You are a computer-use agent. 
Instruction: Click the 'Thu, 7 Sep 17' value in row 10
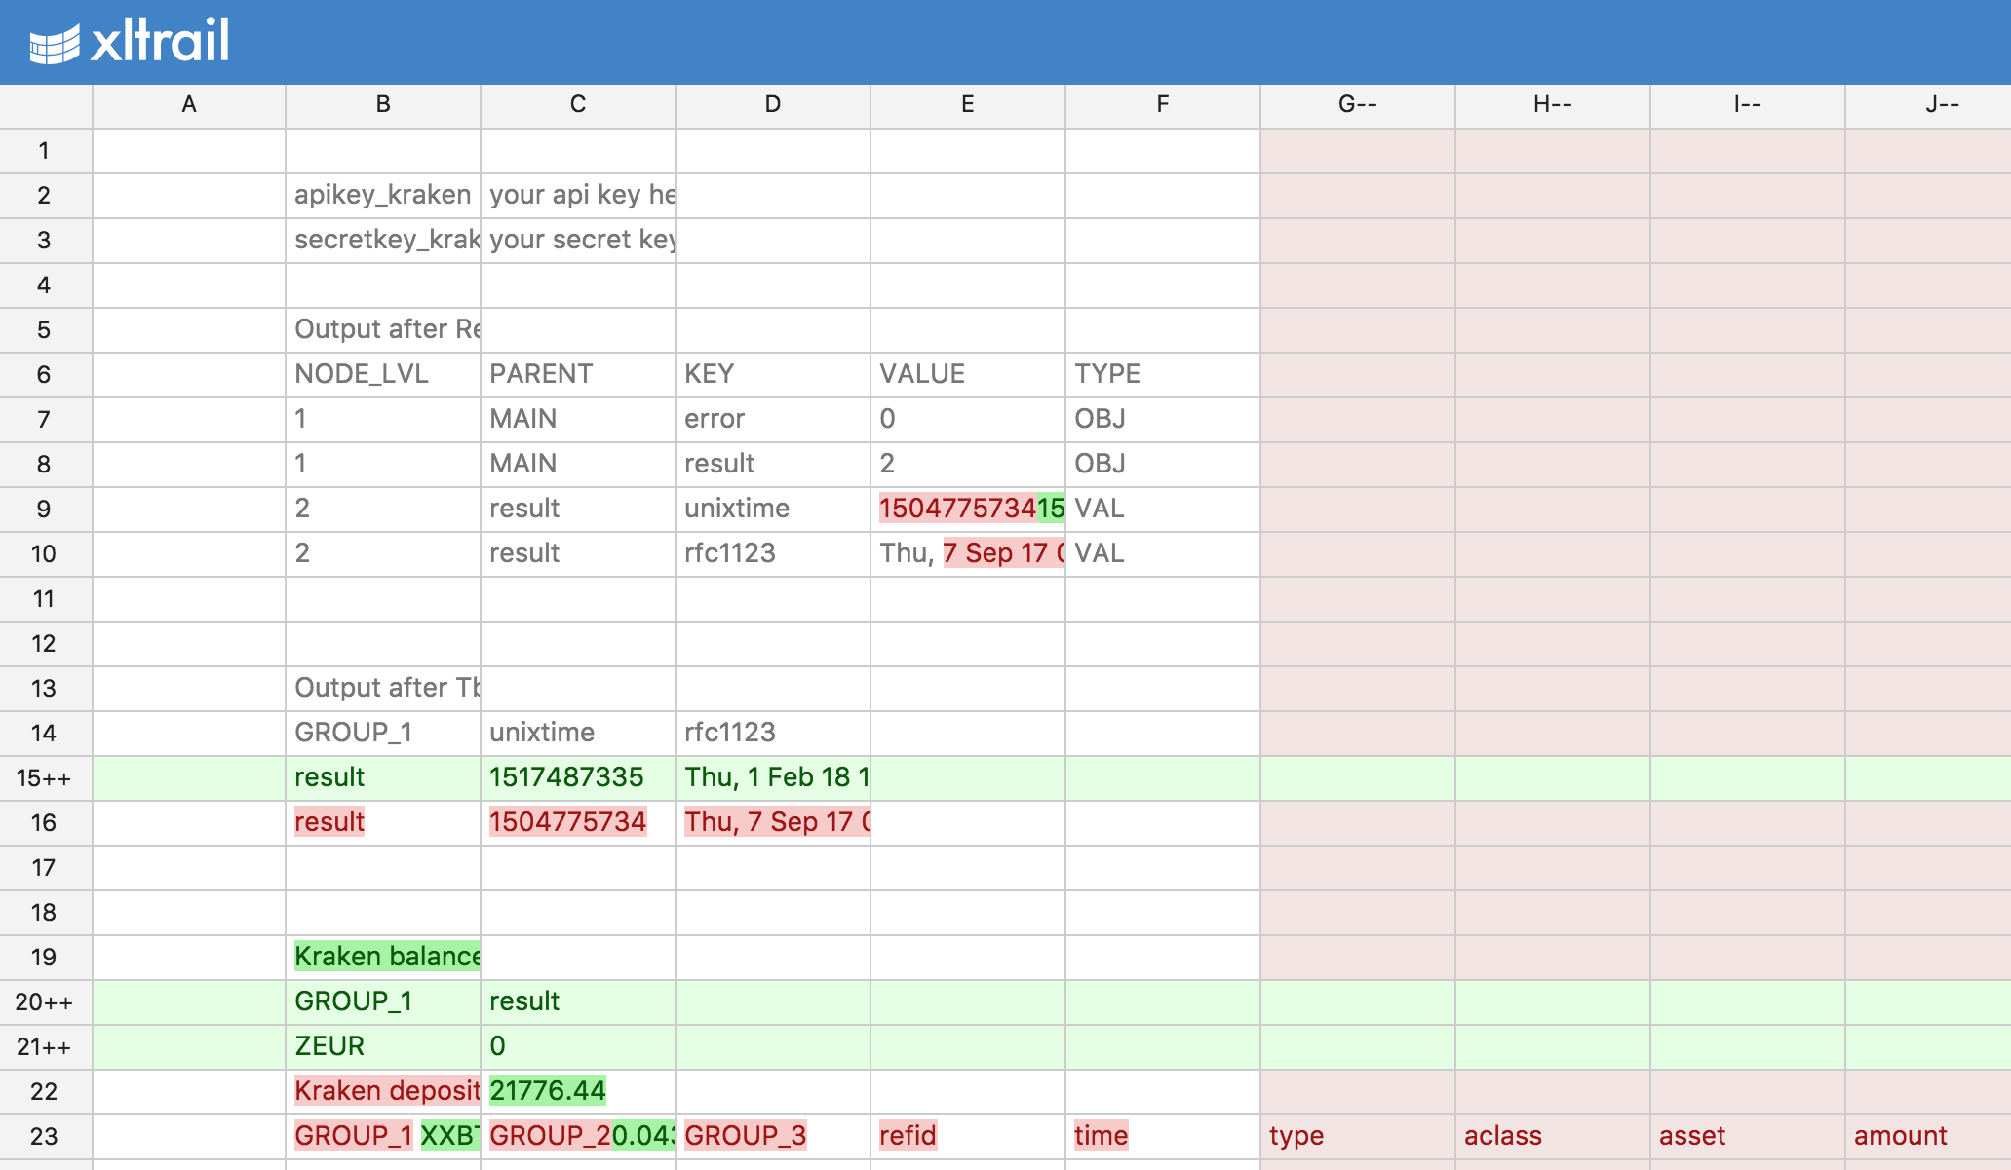968,554
